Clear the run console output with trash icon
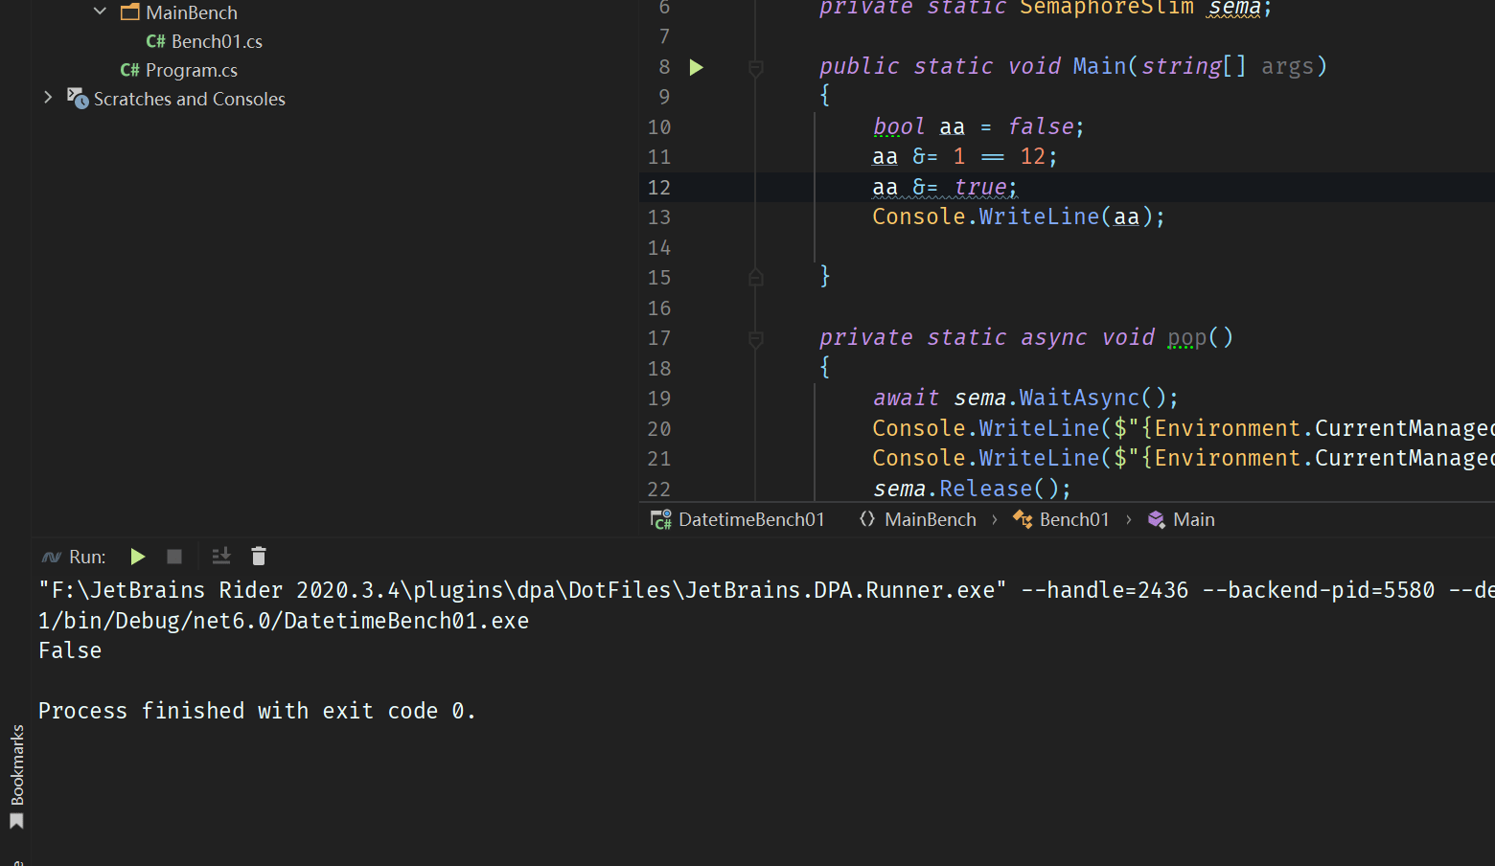Viewport: 1495px width, 866px height. click(258, 556)
